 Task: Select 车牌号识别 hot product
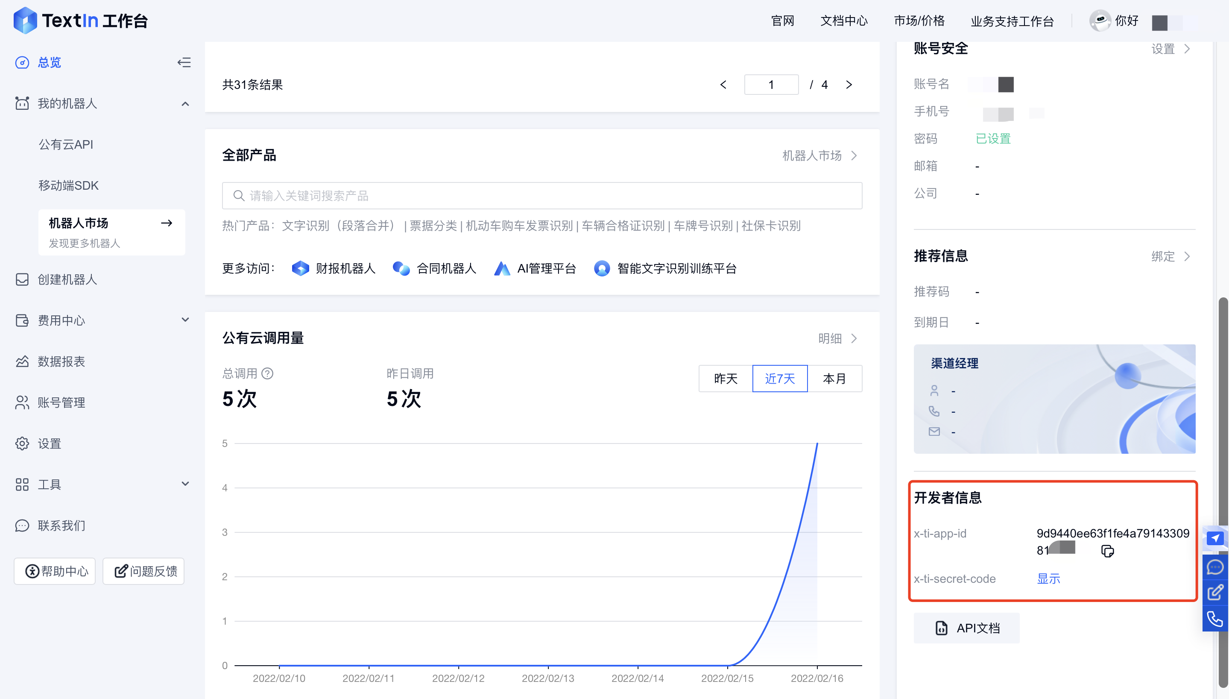[703, 226]
